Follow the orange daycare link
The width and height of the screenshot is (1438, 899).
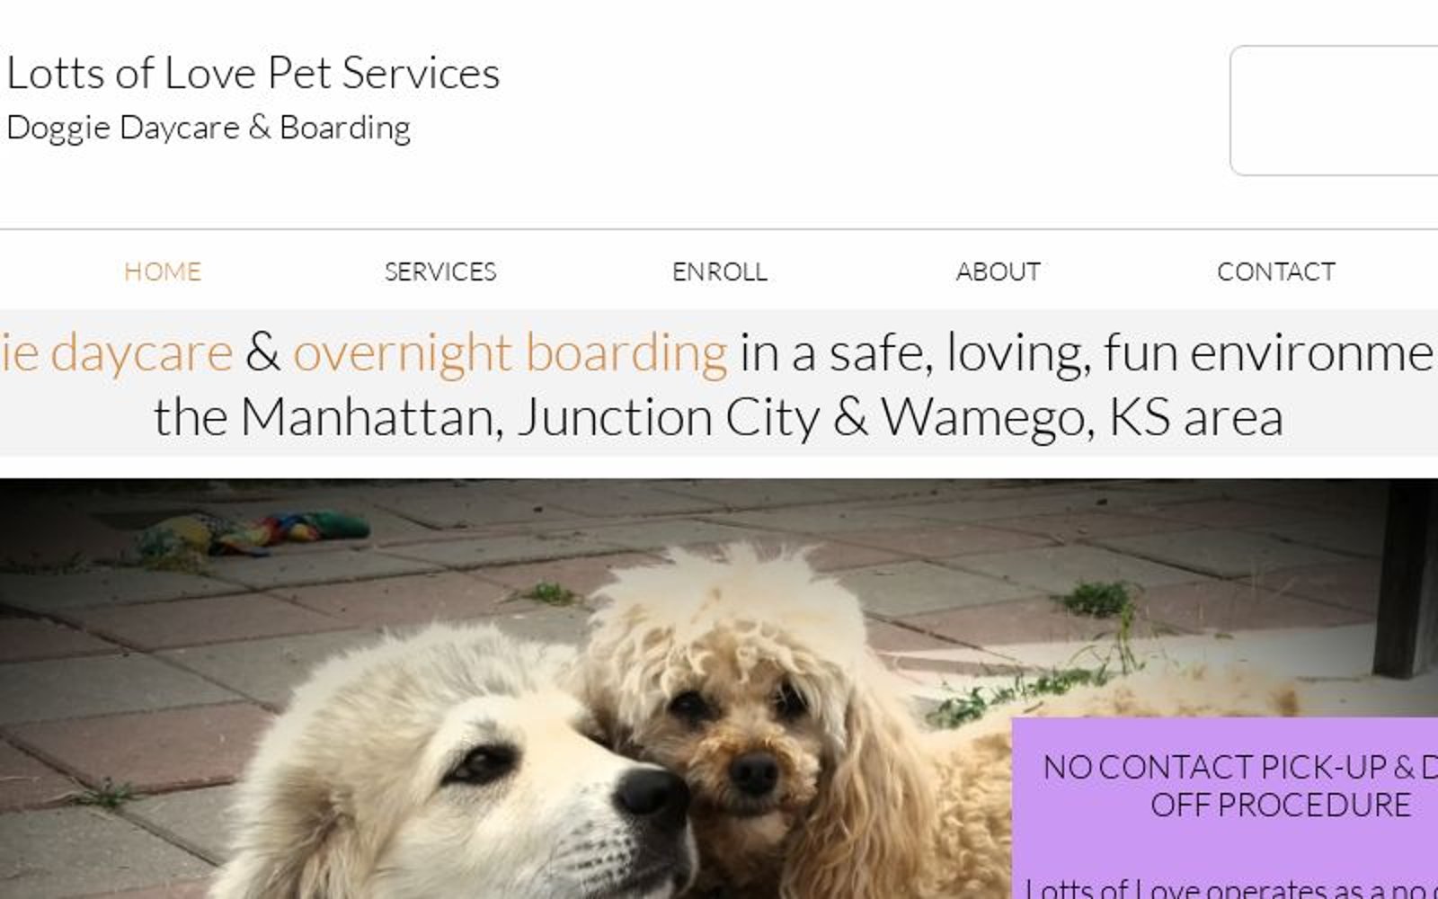pyautogui.click(x=116, y=352)
